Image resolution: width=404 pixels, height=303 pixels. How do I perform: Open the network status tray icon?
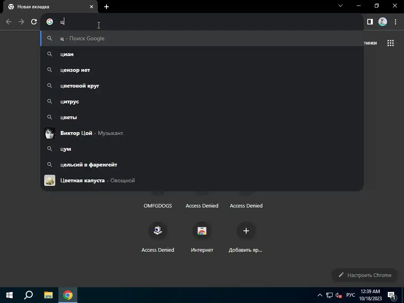coord(329,295)
